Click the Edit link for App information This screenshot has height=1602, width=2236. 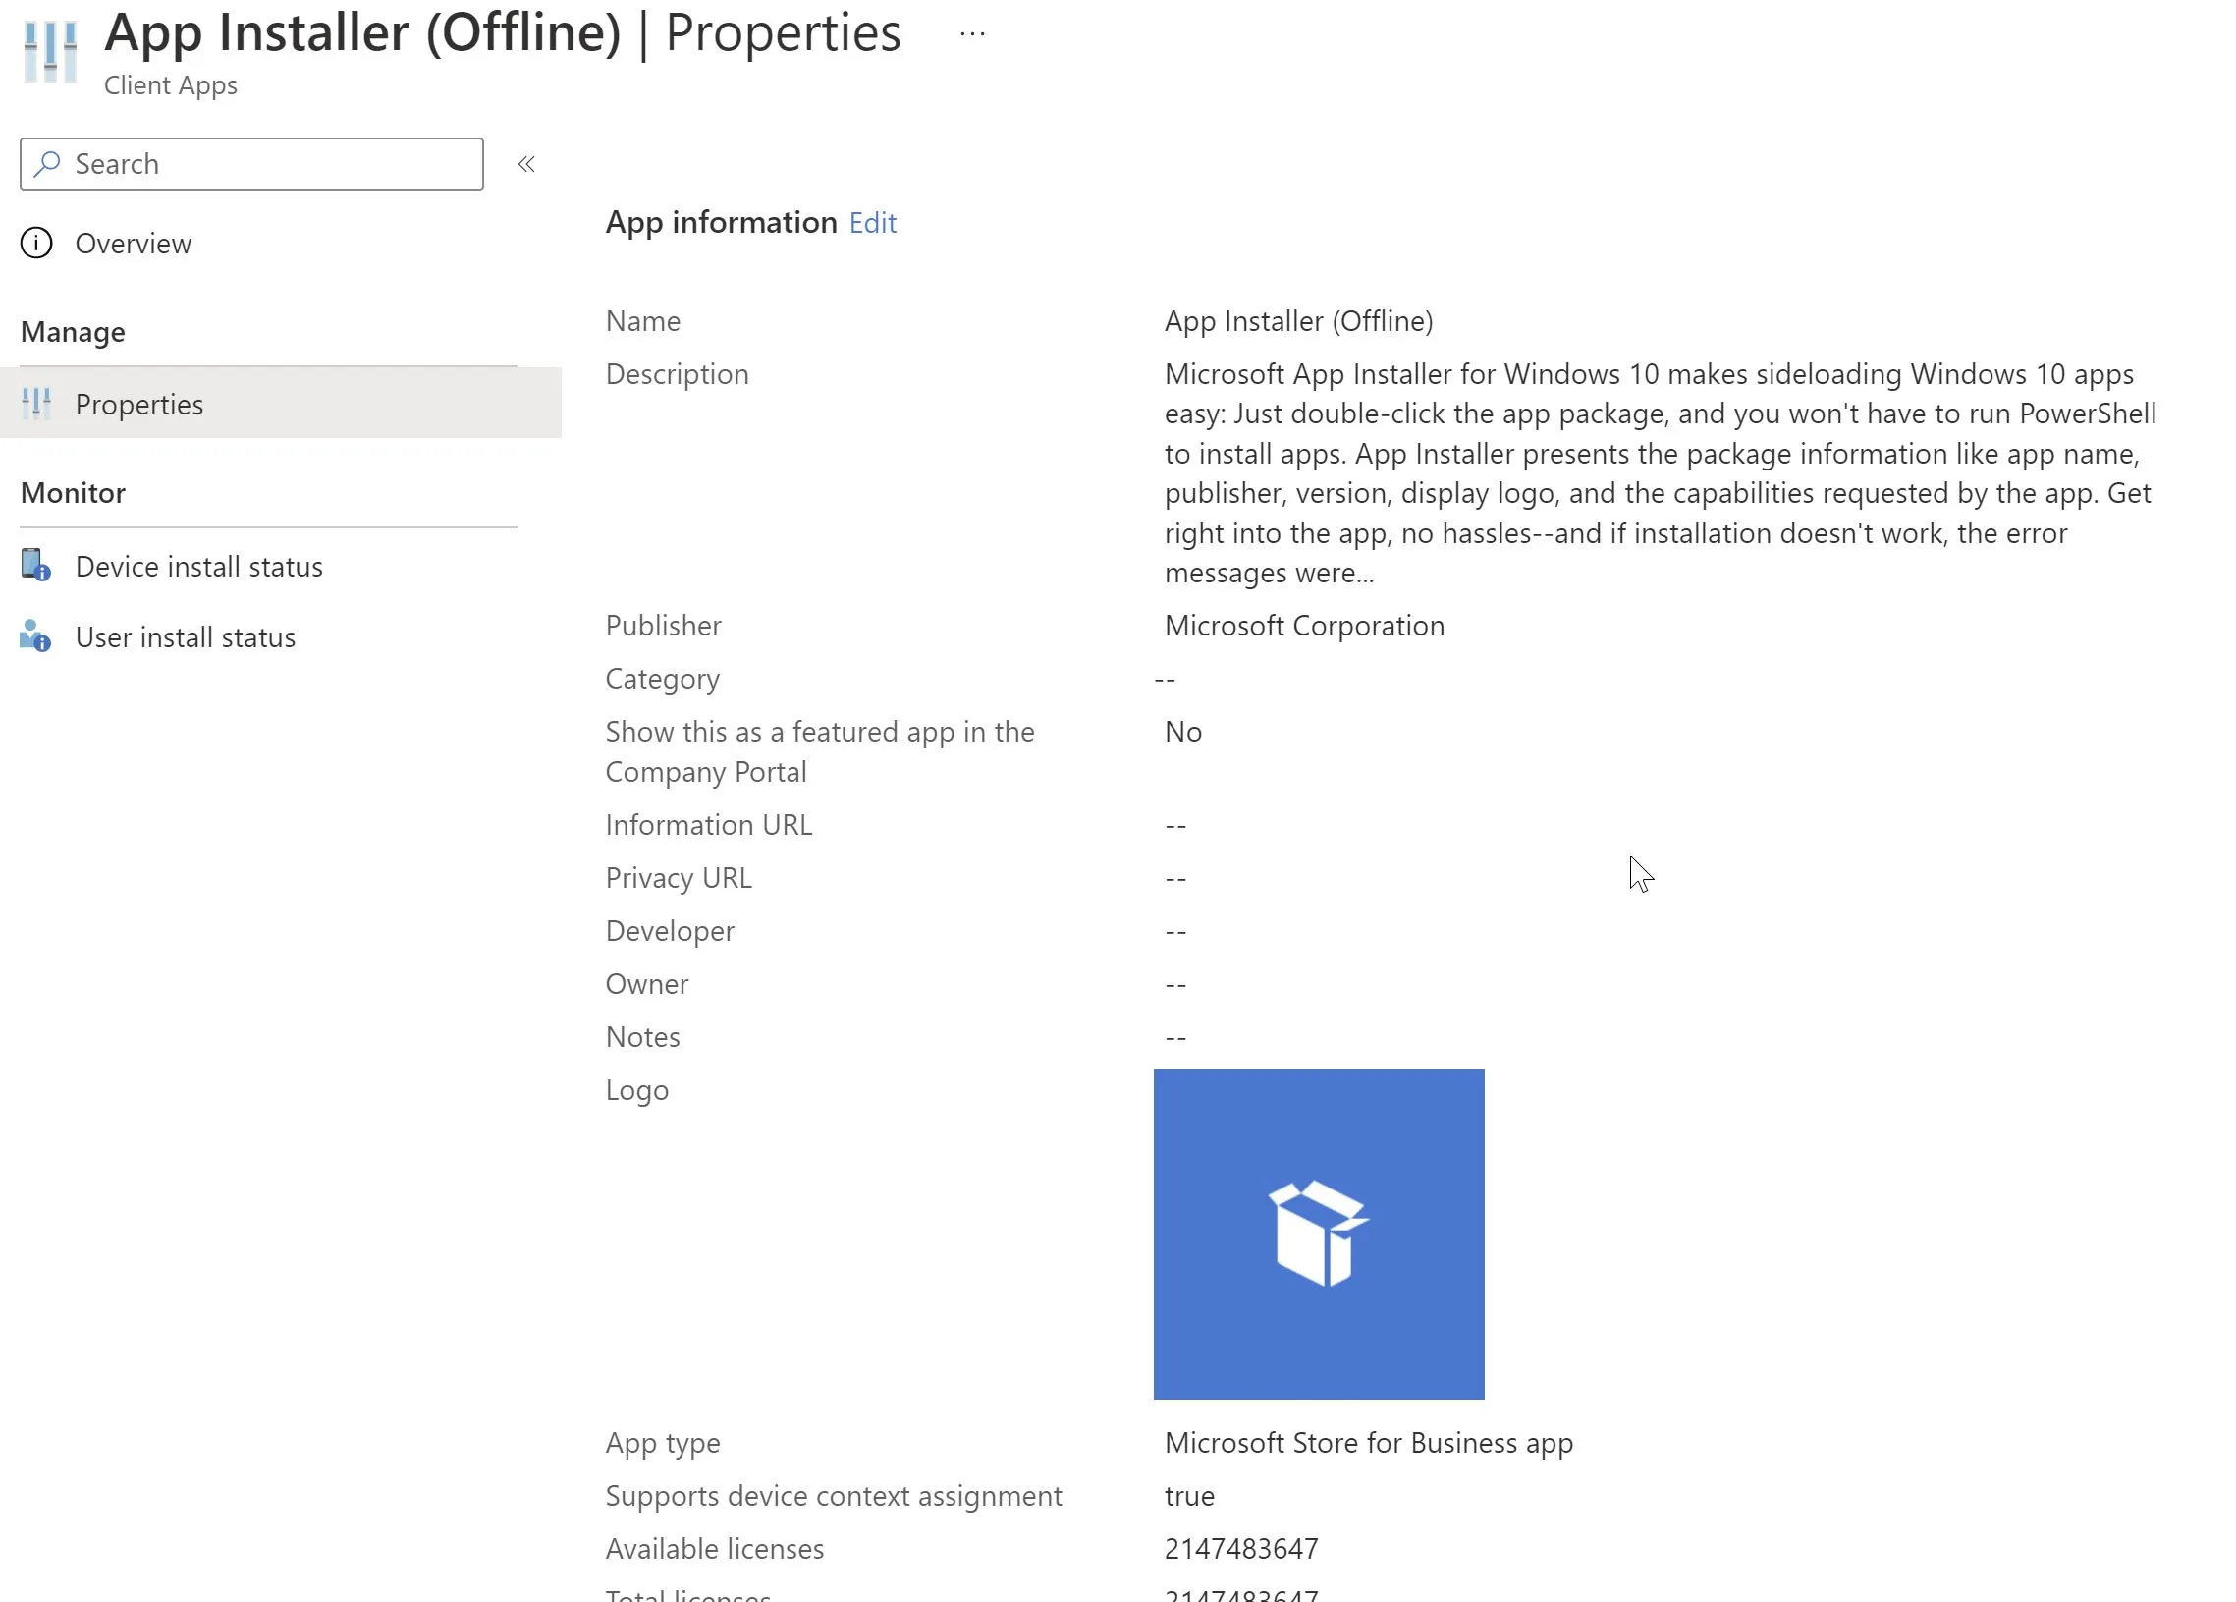873,223
